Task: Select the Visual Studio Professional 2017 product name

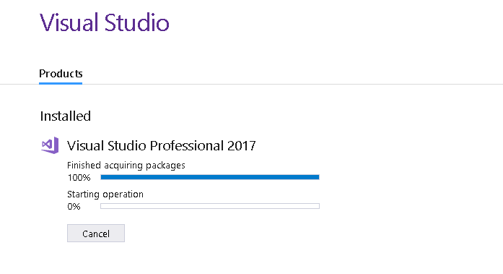Action: click(162, 145)
